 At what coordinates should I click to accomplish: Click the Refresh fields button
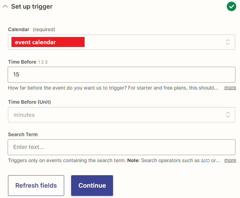coord(36,186)
